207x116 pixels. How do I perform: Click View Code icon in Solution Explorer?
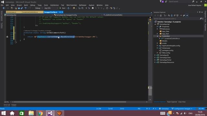tap(181, 15)
